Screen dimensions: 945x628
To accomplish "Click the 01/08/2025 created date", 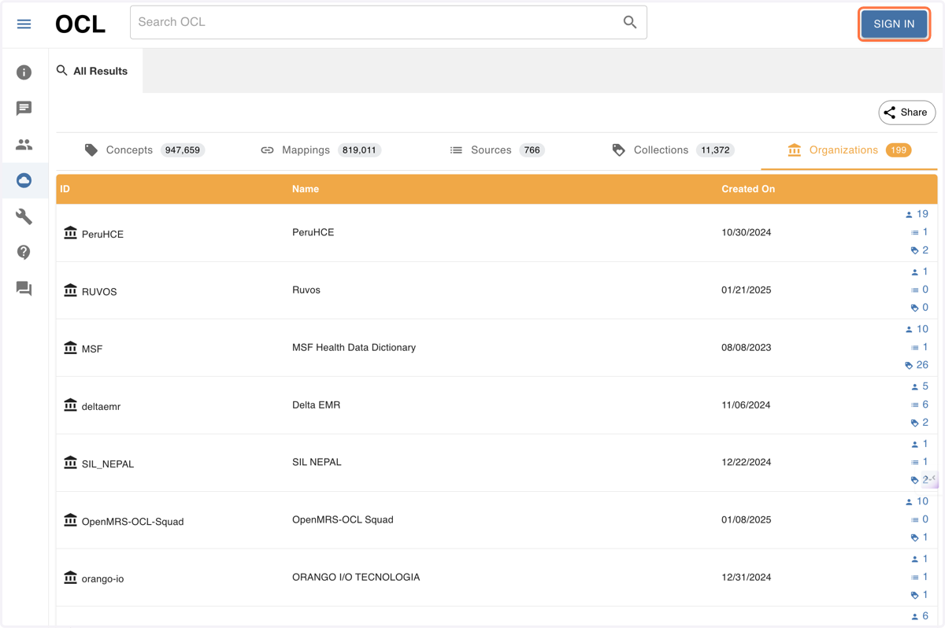I will 746,519.
